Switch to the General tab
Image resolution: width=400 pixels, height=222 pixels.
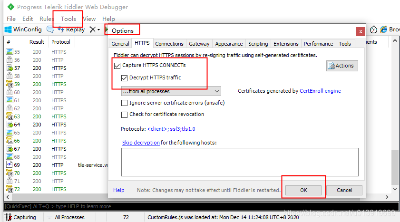120,44
